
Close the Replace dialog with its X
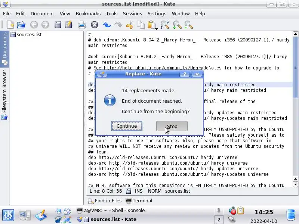(197, 74)
